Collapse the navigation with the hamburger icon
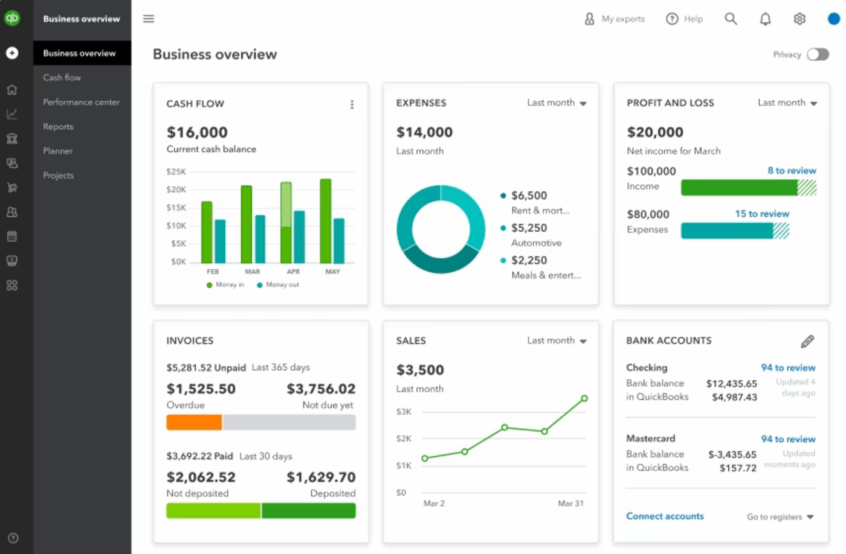 click(148, 19)
